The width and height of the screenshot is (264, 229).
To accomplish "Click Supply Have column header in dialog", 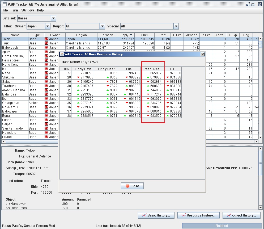I will [83, 69].
